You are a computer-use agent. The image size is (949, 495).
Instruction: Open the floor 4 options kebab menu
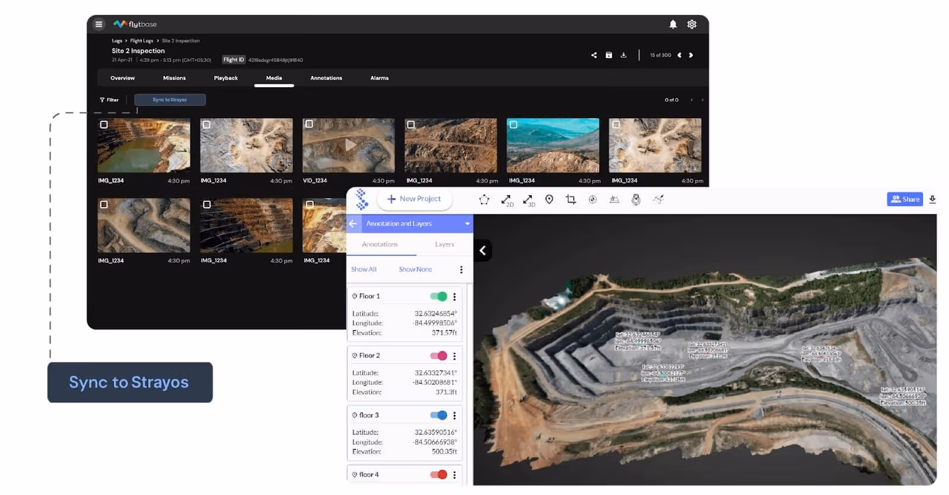[454, 475]
